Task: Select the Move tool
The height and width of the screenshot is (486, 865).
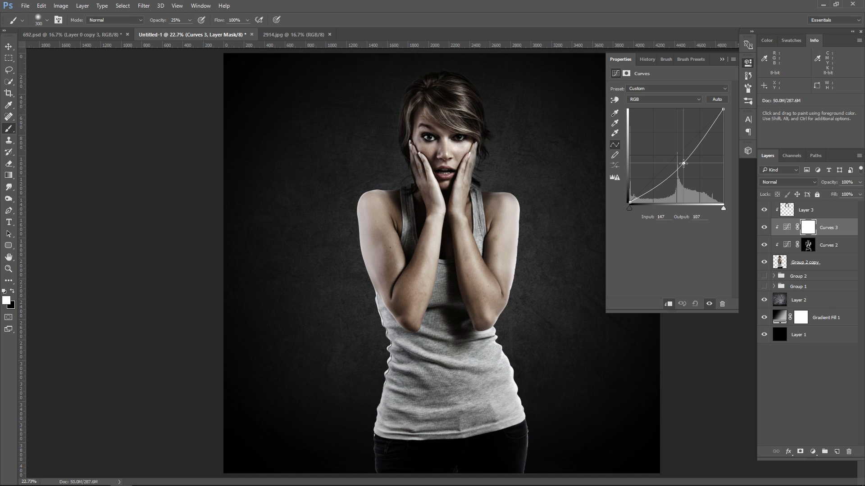Action: coord(9,46)
